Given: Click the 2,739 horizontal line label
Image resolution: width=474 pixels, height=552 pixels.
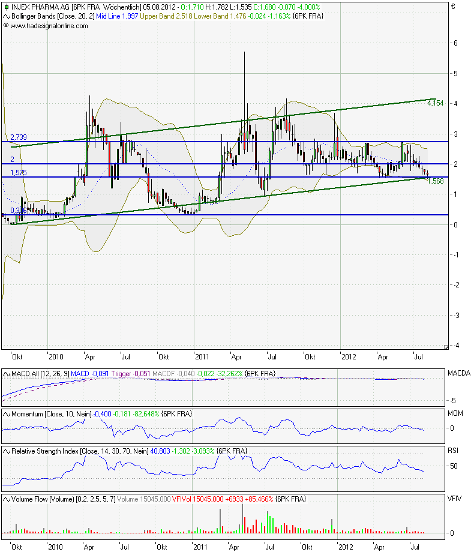Looking at the screenshot, I should [x=19, y=137].
